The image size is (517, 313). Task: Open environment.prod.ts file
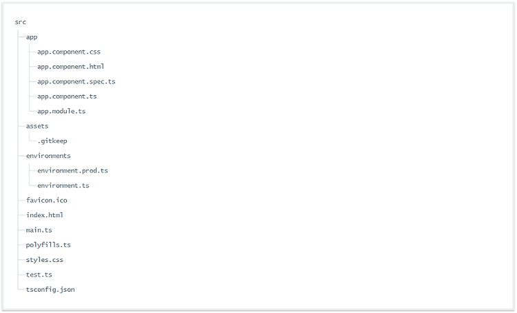coord(72,170)
